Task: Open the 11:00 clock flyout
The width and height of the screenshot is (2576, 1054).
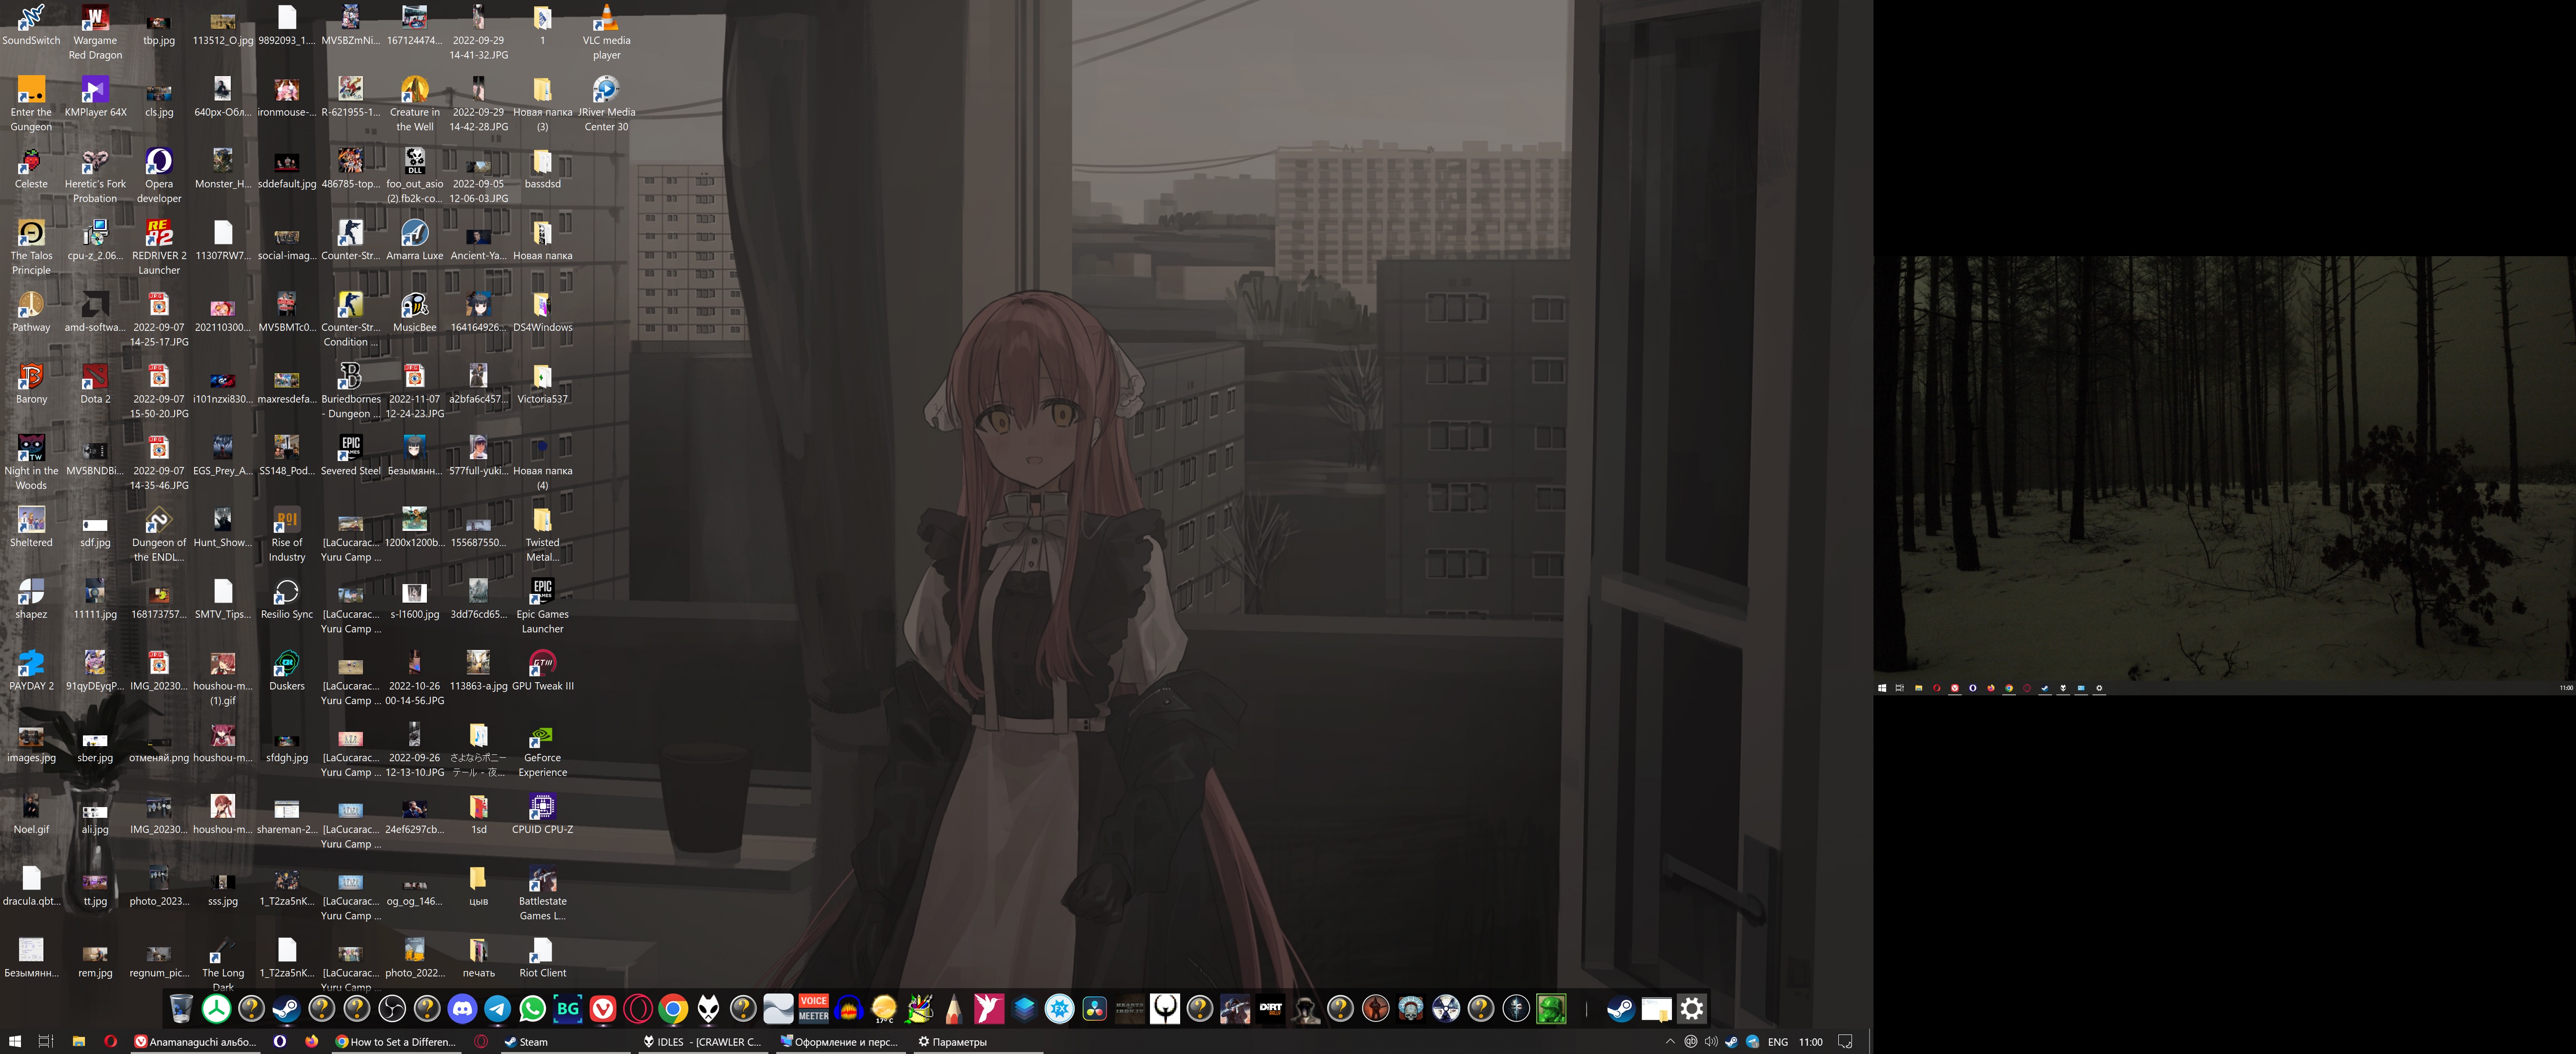Action: tap(1811, 1042)
